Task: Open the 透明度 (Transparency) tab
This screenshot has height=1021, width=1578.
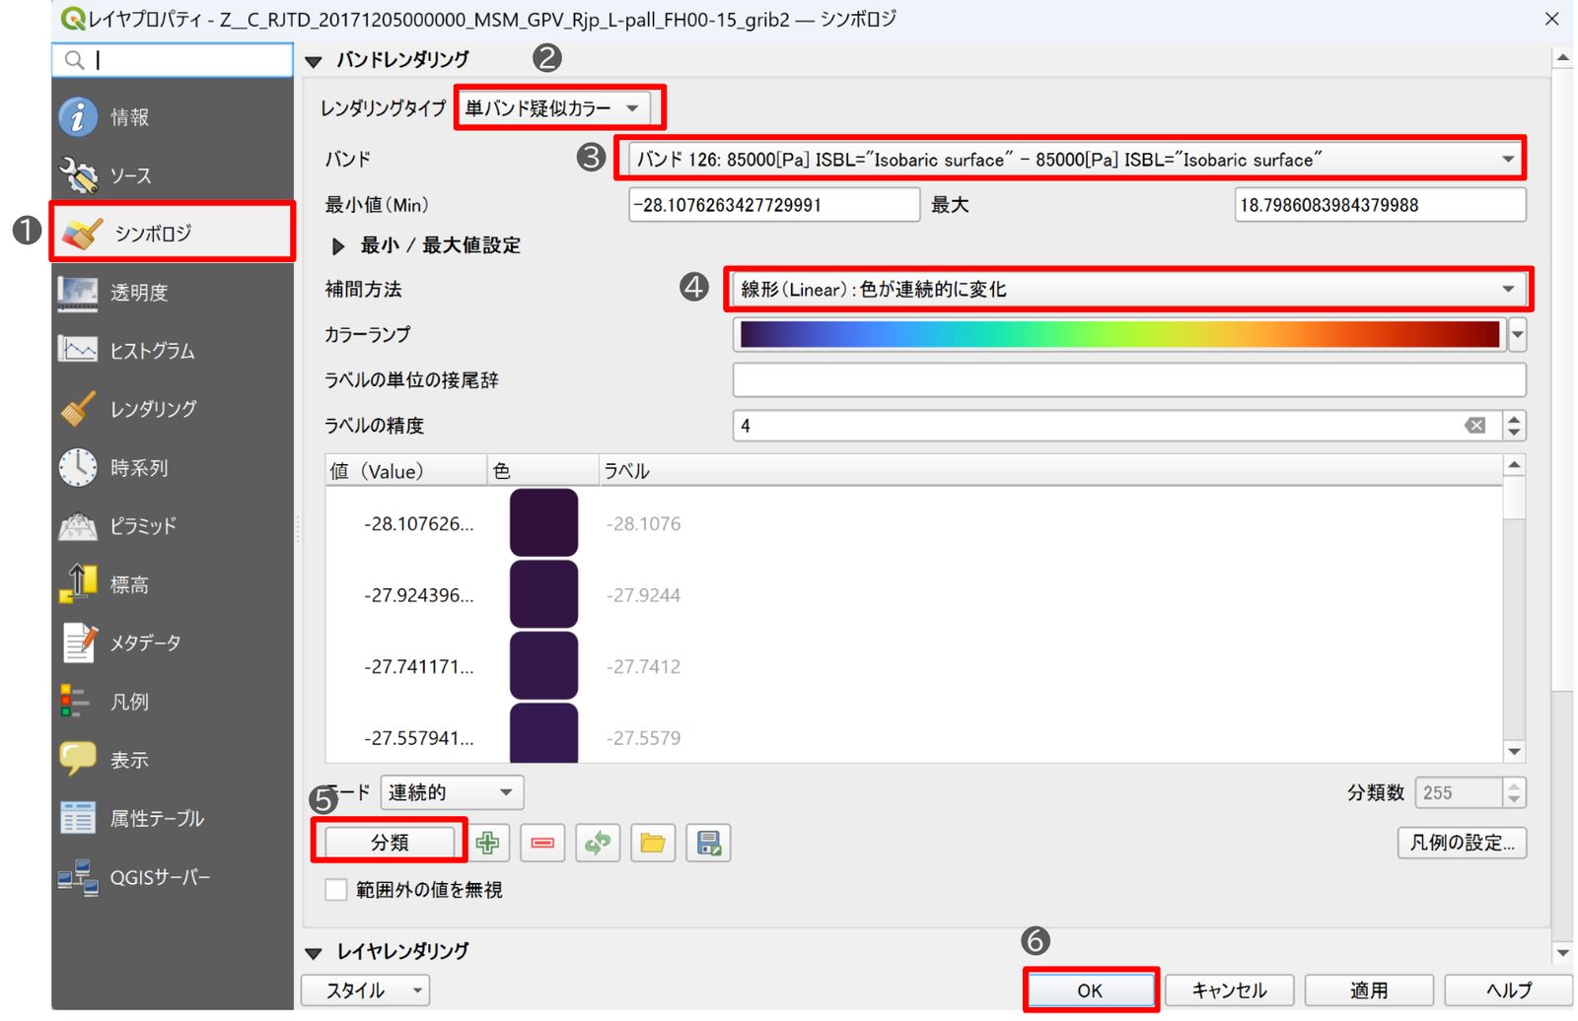Action: click(x=173, y=293)
